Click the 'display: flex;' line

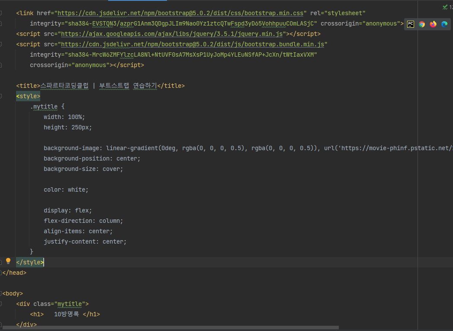point(67,211)
